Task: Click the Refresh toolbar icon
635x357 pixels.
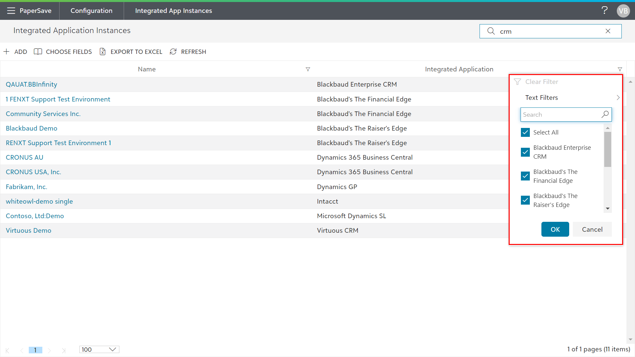Action: click(x=173, y=52)
